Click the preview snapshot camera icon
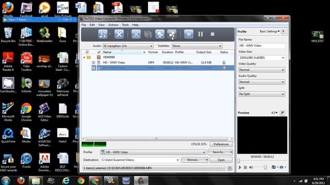Screen dimensions: 330x185 click(282, 167)
